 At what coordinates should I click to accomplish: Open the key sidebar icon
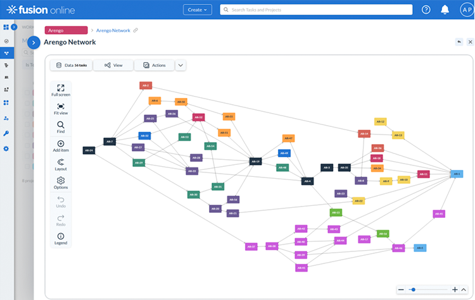6,133
